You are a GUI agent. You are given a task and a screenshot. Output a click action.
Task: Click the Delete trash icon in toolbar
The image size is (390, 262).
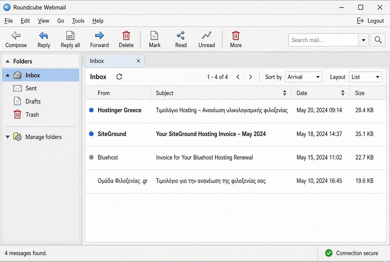(x=126, y=36)
